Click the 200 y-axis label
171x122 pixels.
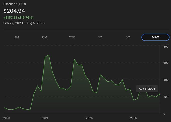point(166,97)
